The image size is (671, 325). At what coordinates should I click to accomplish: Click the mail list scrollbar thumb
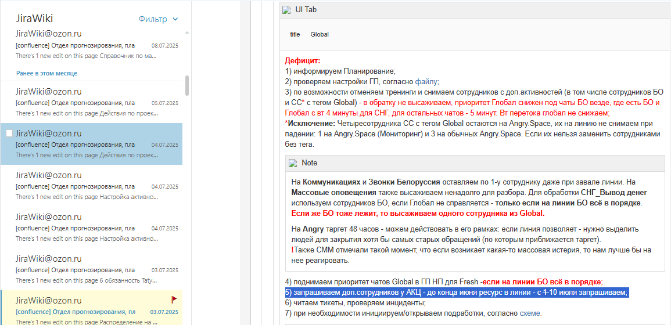click(187, 85)
